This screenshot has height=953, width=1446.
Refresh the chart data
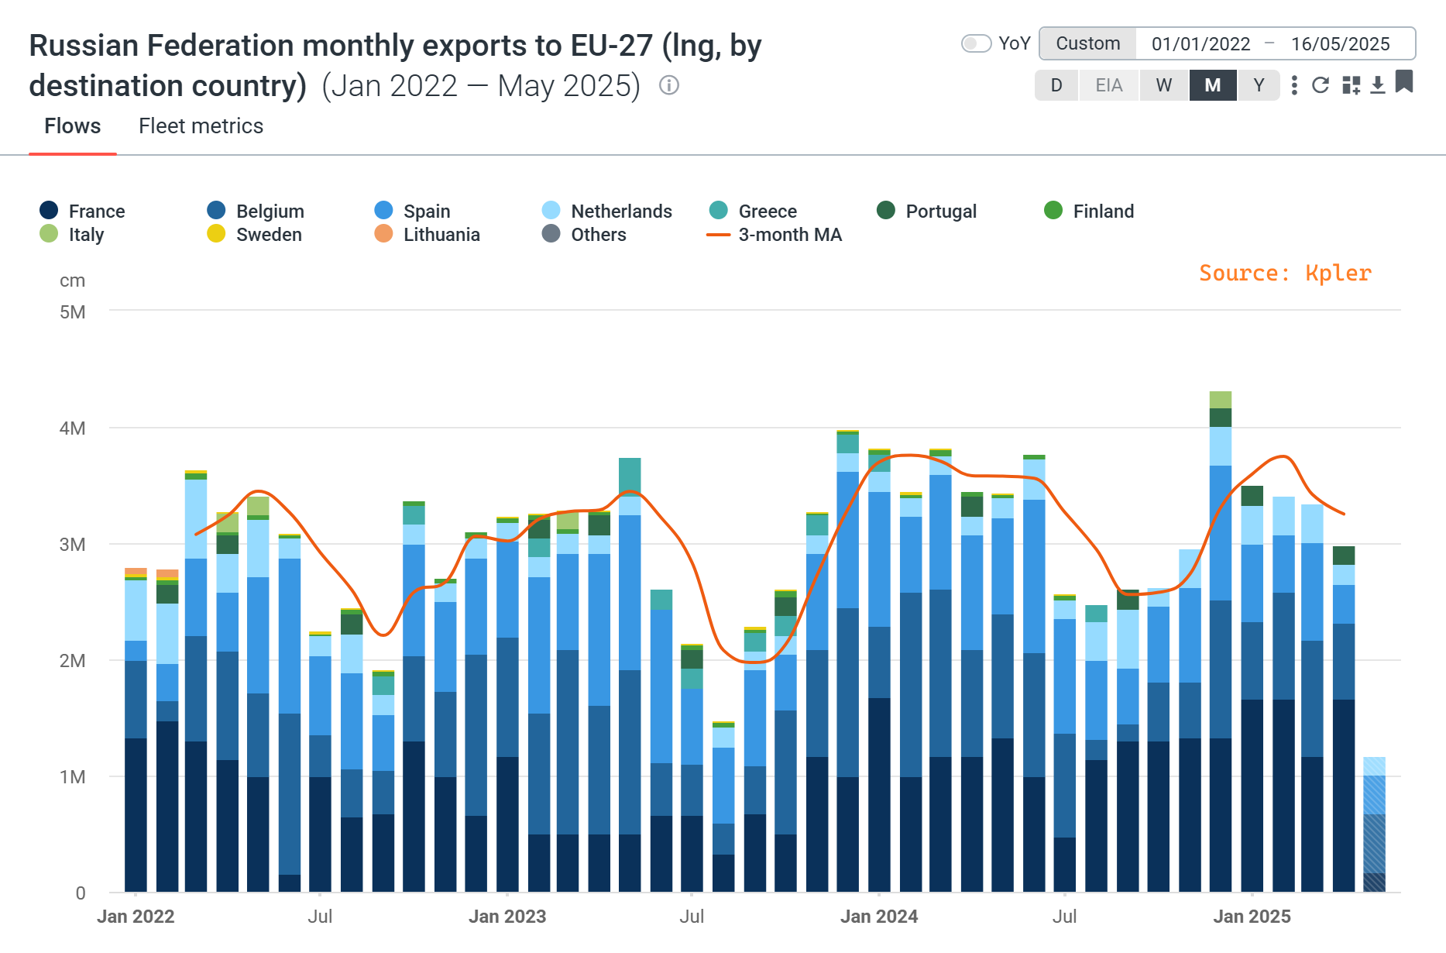(1321, 85)
